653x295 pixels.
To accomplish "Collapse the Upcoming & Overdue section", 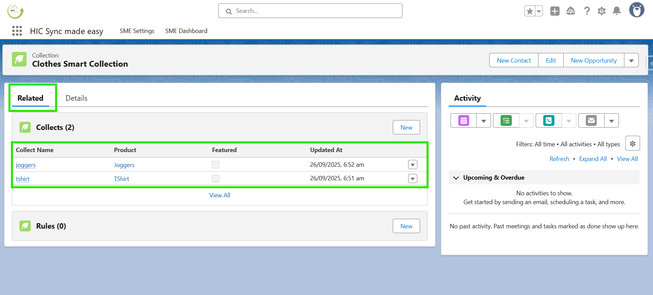I will [456, 178].
